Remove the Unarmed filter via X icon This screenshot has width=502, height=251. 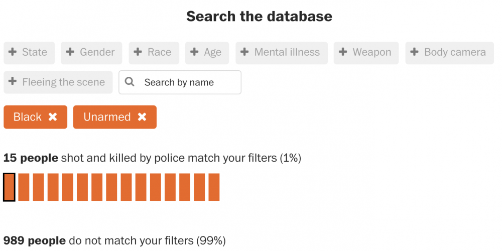point(142,117)
